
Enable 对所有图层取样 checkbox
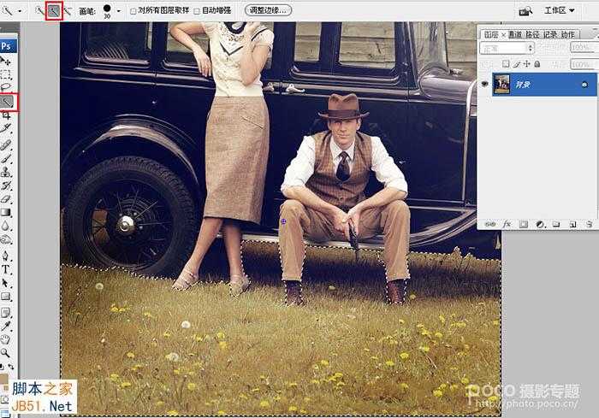[133, 11]
